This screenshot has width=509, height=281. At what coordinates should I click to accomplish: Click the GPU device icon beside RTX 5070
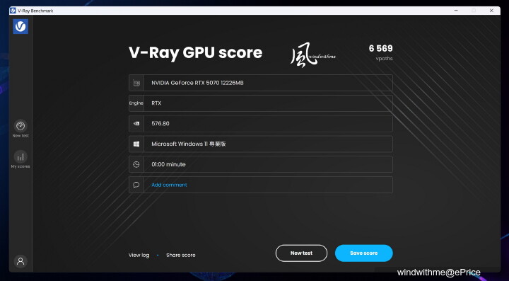pyautogui.click(x=136, y=83)
